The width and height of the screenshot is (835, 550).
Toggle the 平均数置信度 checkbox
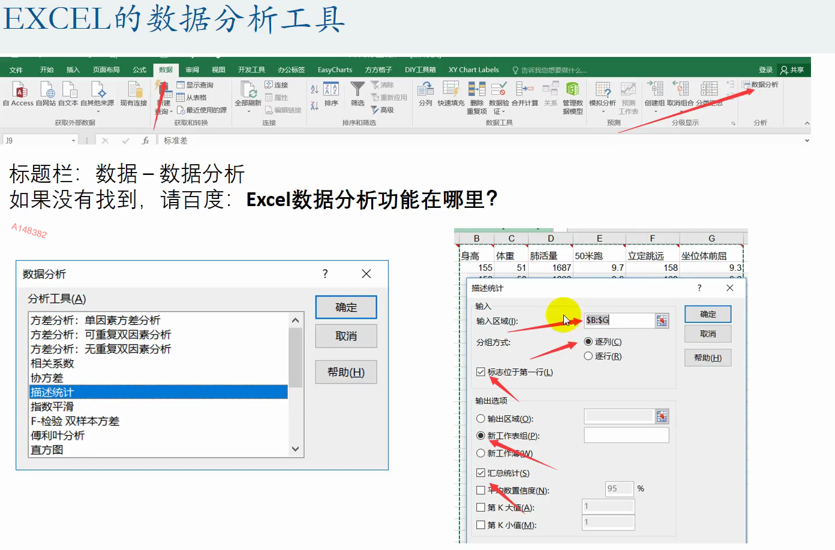click(480, 490)
